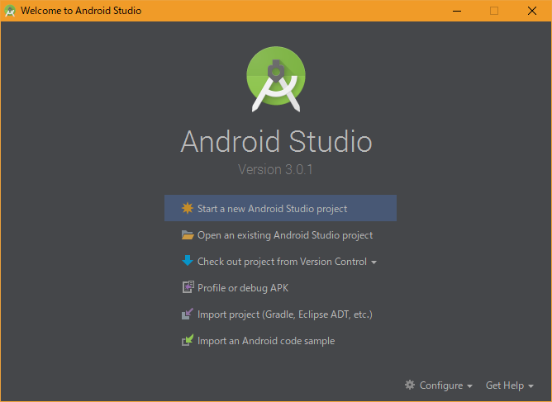Expand the Get Help dropdown arrow
552x402 pixels.
(x=531, y=386)
